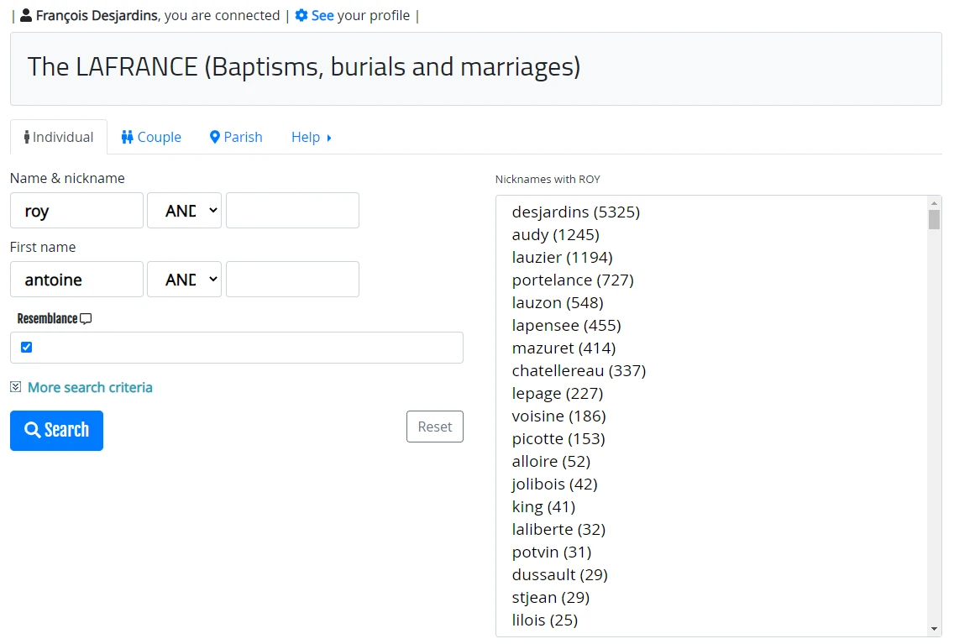Select nickname jolibois (42)
954x644 pixels.
[554, 484]
